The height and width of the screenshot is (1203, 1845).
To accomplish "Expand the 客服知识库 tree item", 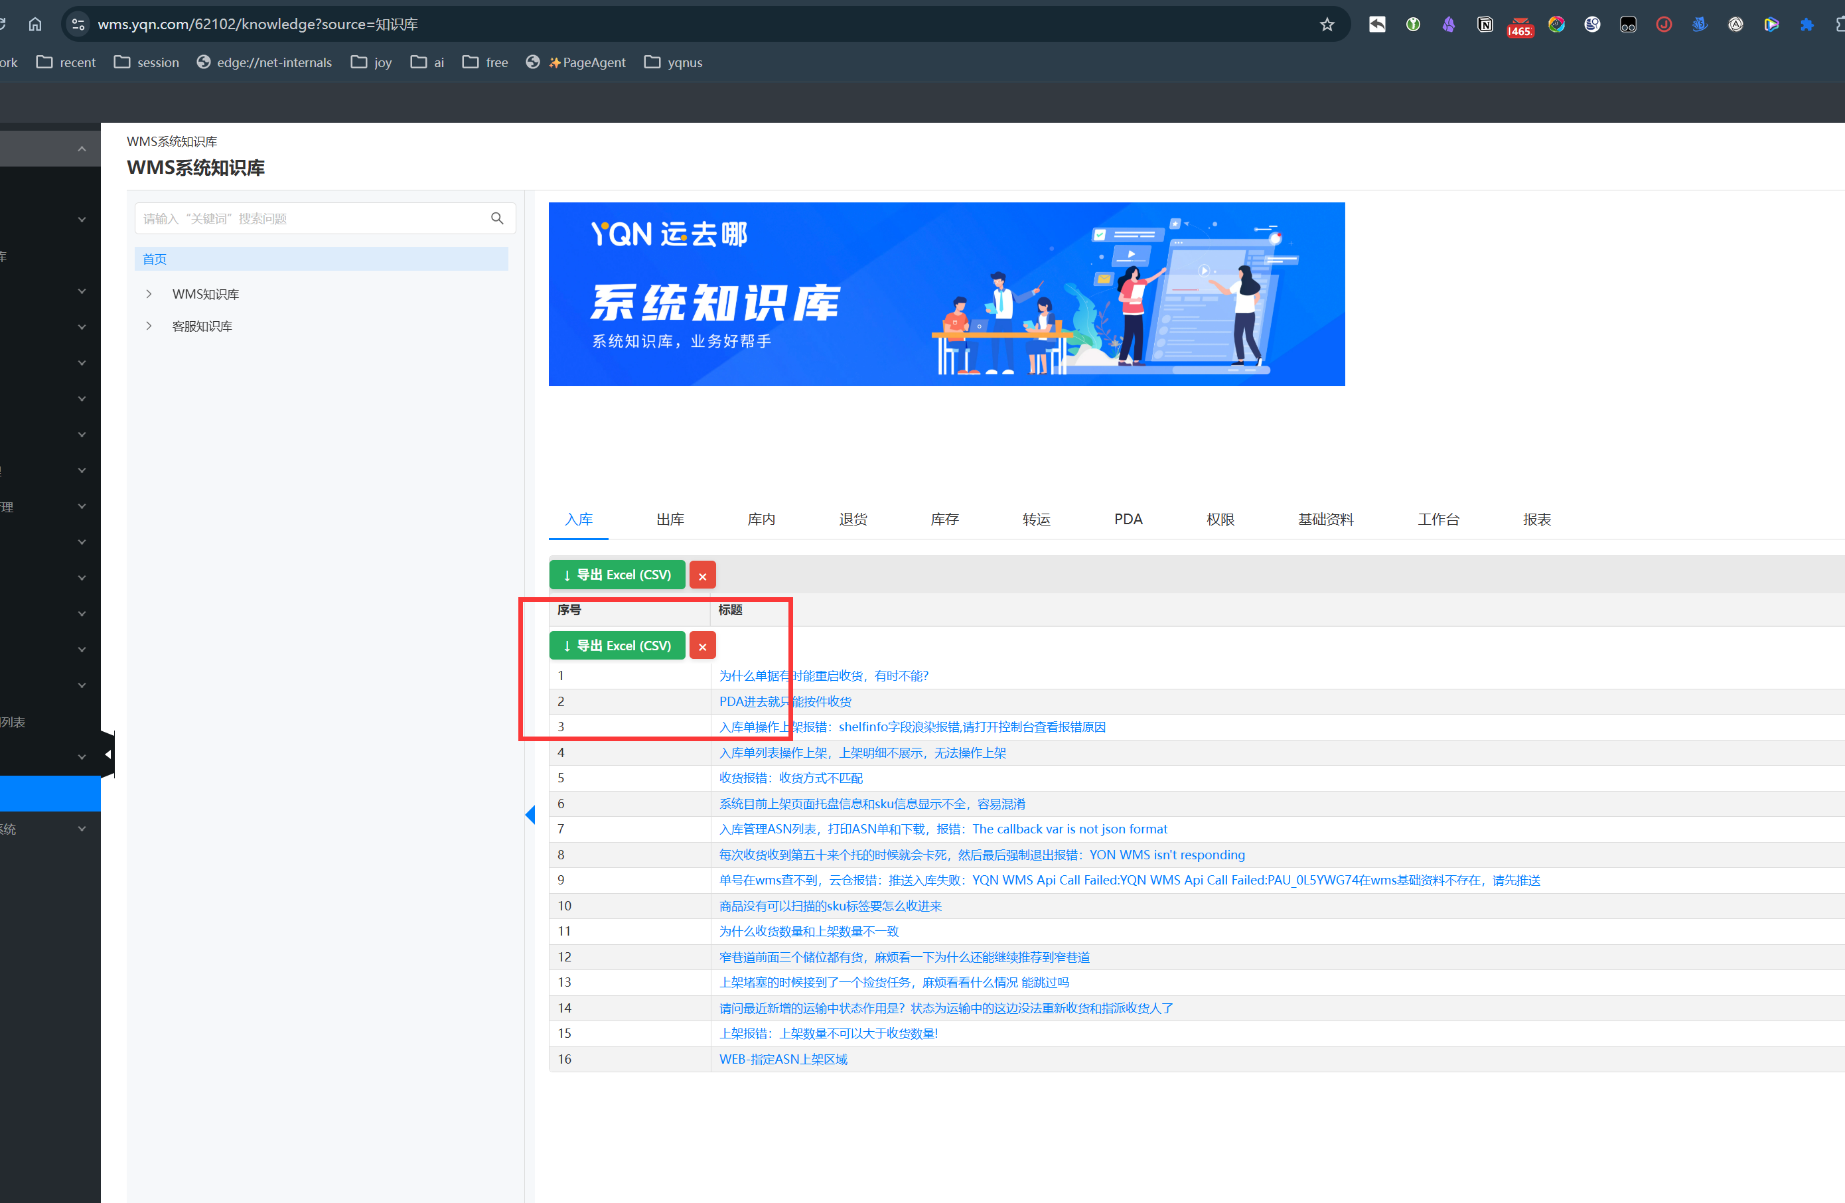I will [149, 326].
